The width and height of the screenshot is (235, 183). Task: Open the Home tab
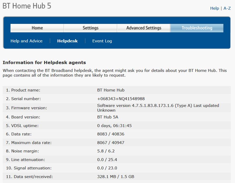click(x=37, y=28)
